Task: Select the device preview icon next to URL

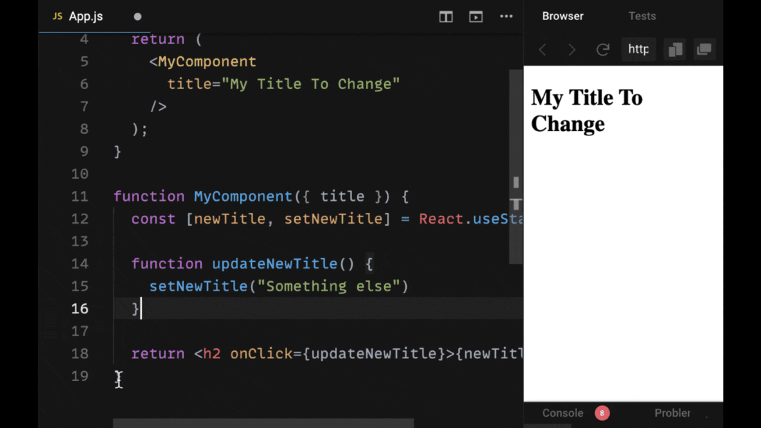Action: tap(675, 49)
